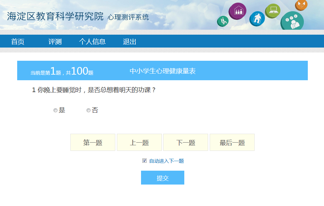Click the 心理测评系统 subtitle text
324x206 pixels.
tap(128, 17)
